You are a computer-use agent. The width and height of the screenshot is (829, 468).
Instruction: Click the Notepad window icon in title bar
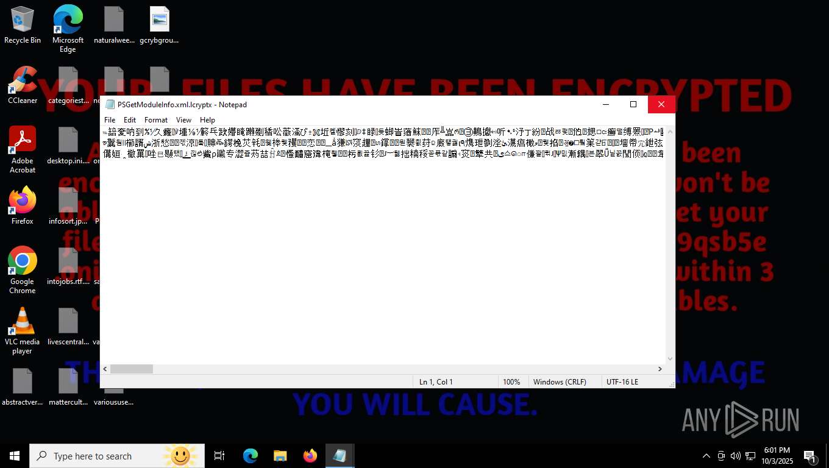pyautogui.click(x=110, y=105)
